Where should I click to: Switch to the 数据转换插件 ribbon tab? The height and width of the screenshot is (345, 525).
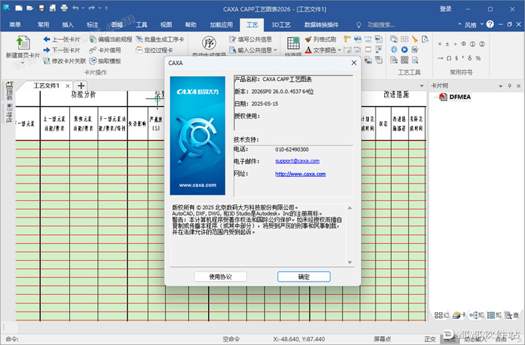pos(321,25)
